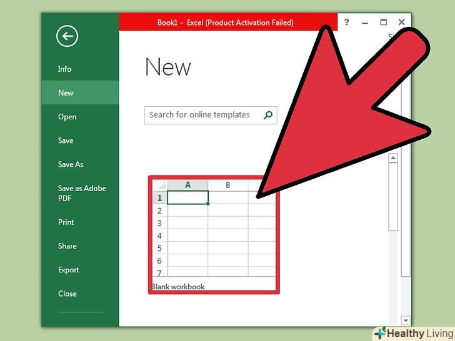This screenshot has width=455, height=341.
Task: Click the scroll down arrow at window bottom
Action: point(406,320)
